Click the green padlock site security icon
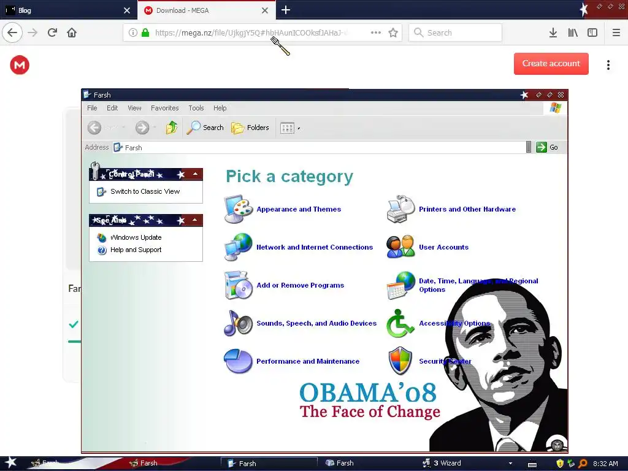 tap(145, 33)
